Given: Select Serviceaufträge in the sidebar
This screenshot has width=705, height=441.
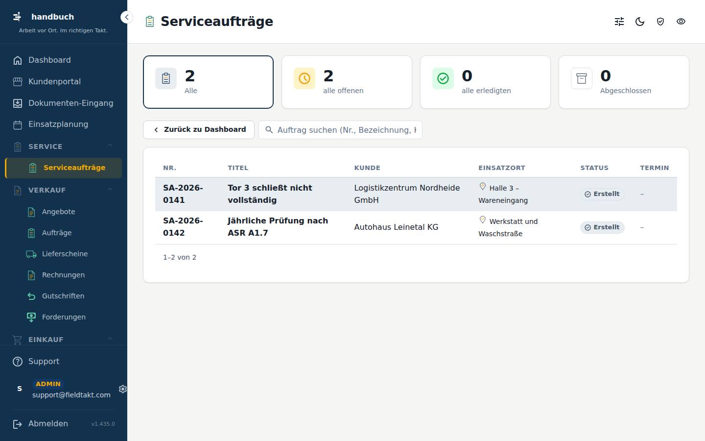Looking at the screenshot, I should click(64, 168).
